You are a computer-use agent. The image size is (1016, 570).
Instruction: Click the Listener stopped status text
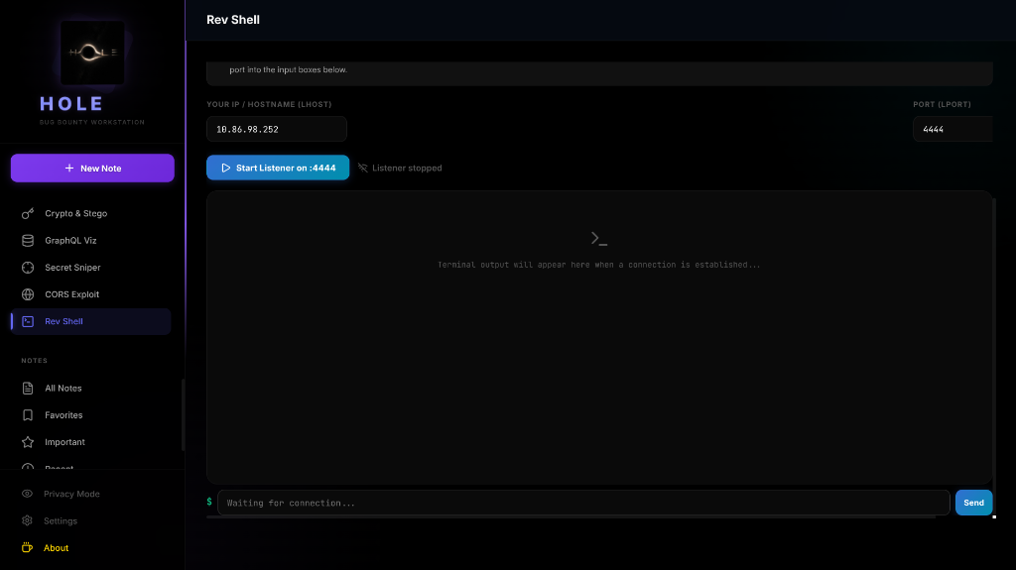pyautogui.click(x=407, y=168)
